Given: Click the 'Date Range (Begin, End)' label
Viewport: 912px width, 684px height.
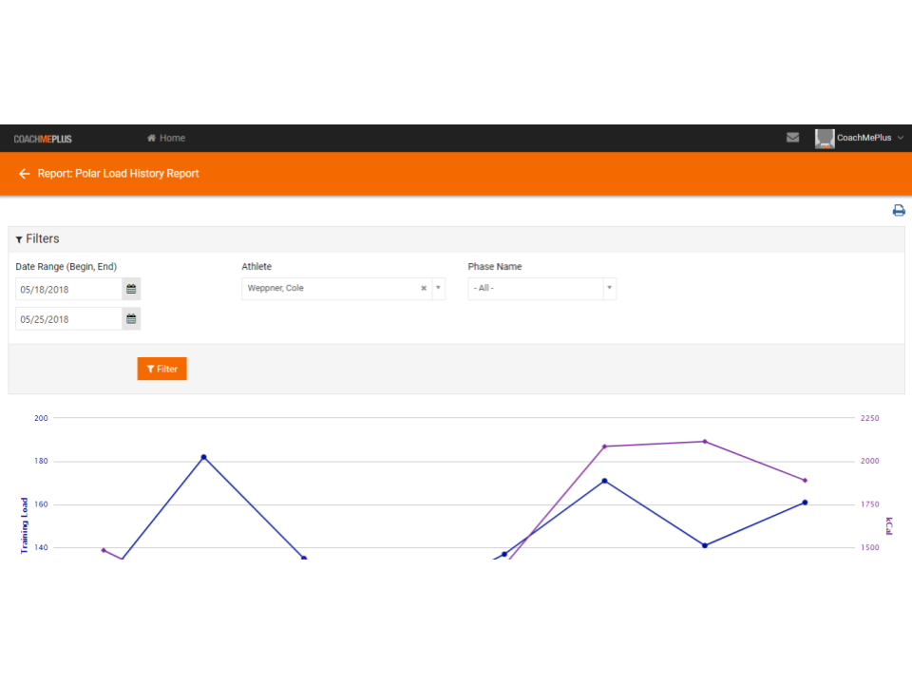Looking at the screenshot, I should click(66, 266).
